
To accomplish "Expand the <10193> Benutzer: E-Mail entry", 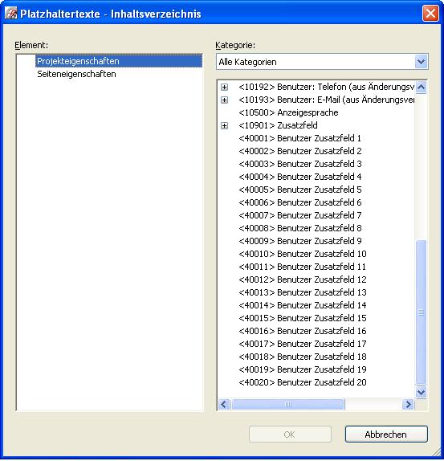I will pyautogui.click(x=224, y=100).
